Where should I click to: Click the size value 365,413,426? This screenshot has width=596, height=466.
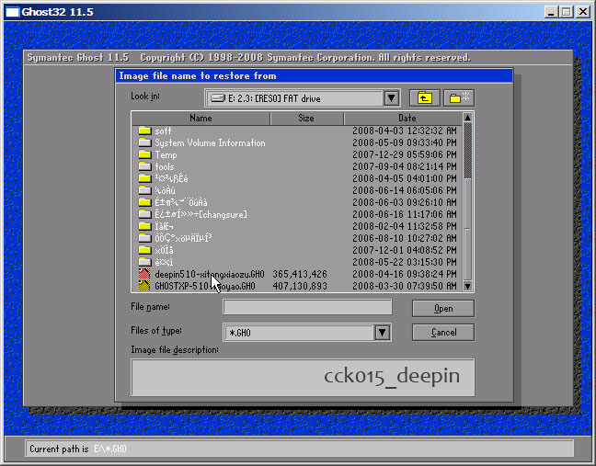click(x=300, y=274)
